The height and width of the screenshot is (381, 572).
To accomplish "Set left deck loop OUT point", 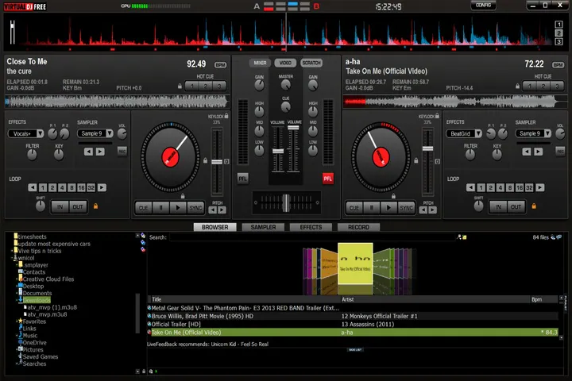I will 78,207.
